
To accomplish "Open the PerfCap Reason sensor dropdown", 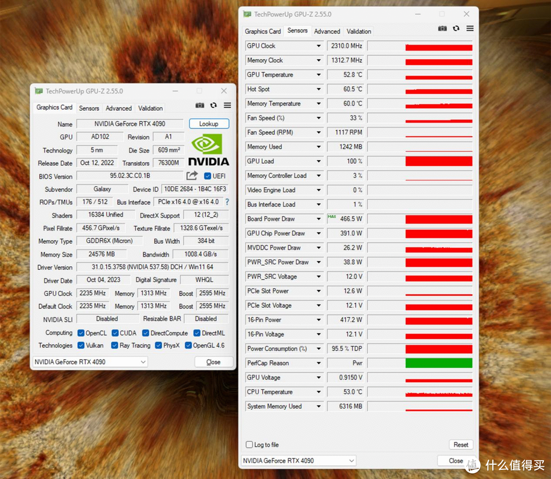I will [319, 363].
